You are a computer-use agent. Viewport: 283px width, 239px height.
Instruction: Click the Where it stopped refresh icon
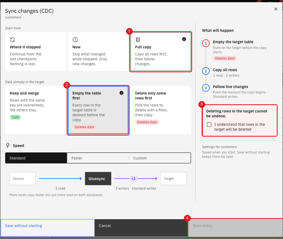(x=13, y=40)
